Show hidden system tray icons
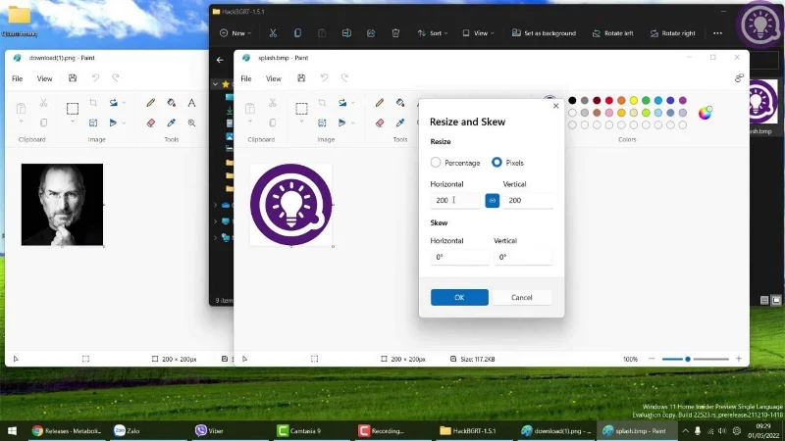The width and height of the screenshot is (785, 441). [685, 430]
